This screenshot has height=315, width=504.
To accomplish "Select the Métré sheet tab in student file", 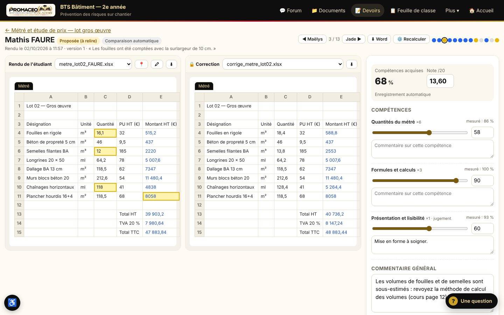I will [24, 86].
